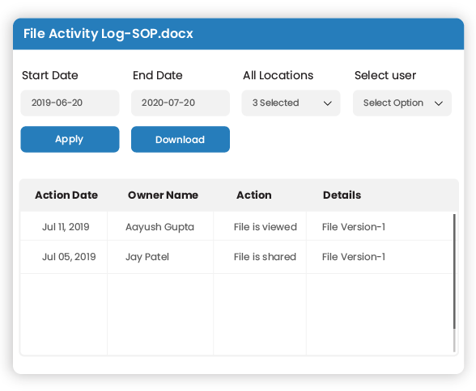The image size is (476, 391).
Task: Click the Apply button
Action: click(70, 139)
